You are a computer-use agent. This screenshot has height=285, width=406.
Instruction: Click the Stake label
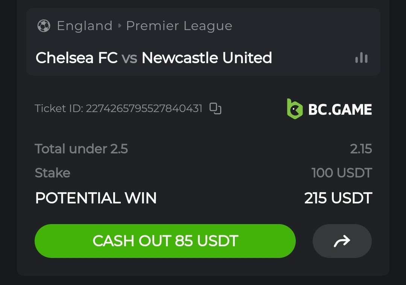pos(52,173)
